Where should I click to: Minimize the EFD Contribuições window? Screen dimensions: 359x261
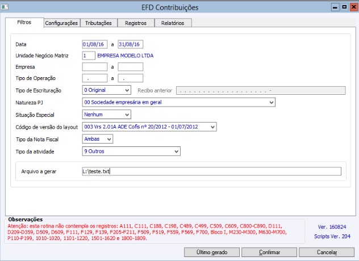tap(335, 7)
